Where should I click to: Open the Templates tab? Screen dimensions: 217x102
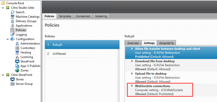point(65,16)
